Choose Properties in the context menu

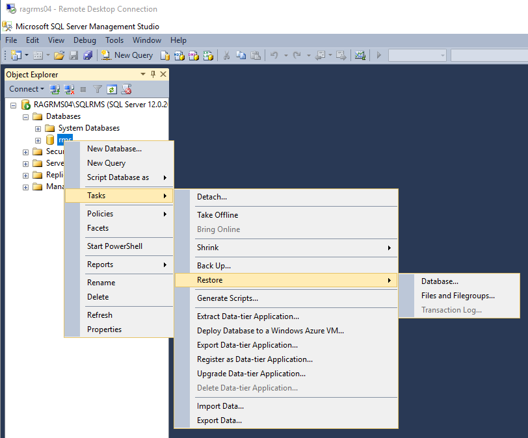coord(119,329)
